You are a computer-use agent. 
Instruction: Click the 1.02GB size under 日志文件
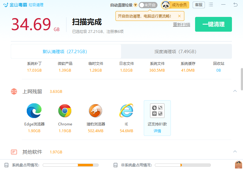point(127,70)
